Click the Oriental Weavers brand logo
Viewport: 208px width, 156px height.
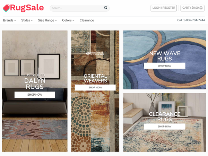tap(95, 54)
